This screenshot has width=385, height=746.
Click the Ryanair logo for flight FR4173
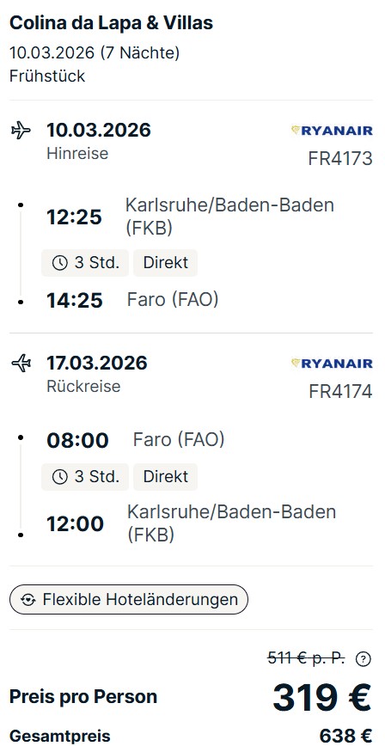coord(332,131)
